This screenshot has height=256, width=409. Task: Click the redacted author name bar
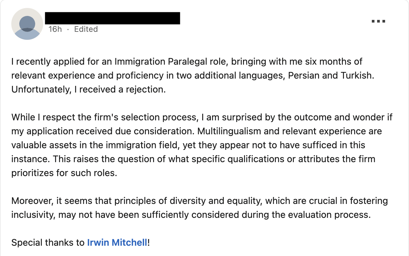tap(113, 18)
